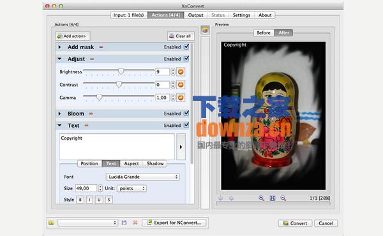Open the Aspect sub-tab of Text action
Image resolution: width=383 pixels, height=236 pixels.
pyautogui.click(x=131, y=163)
